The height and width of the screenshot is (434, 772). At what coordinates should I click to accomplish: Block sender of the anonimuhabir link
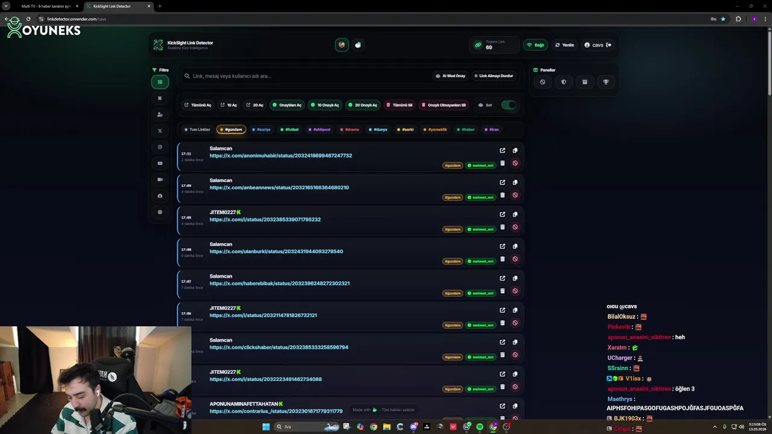(515, 163)
